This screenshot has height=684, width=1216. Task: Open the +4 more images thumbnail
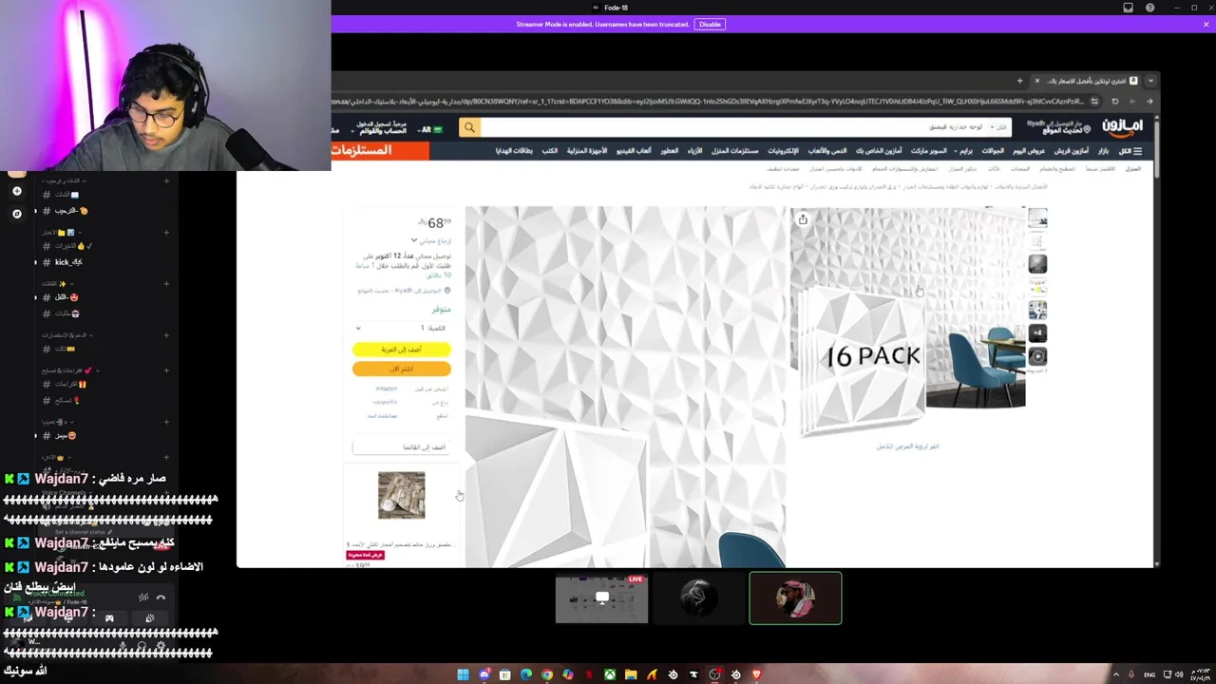click(x=1037, y=333)
